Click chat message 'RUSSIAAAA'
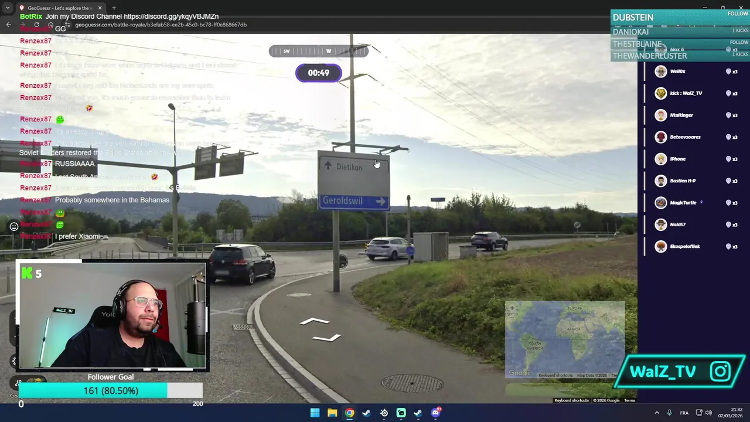 (x=74, y=164)
